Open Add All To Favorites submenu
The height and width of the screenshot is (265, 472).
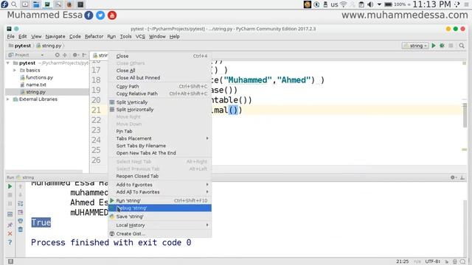[160, 192]
